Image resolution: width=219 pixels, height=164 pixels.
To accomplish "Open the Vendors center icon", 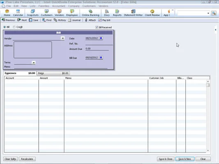I will click(59, 13).
